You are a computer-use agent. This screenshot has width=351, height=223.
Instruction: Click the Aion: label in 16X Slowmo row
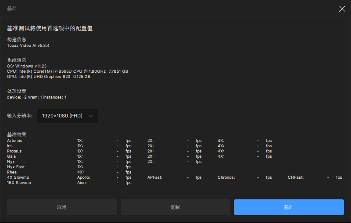(x=82, y=183)
